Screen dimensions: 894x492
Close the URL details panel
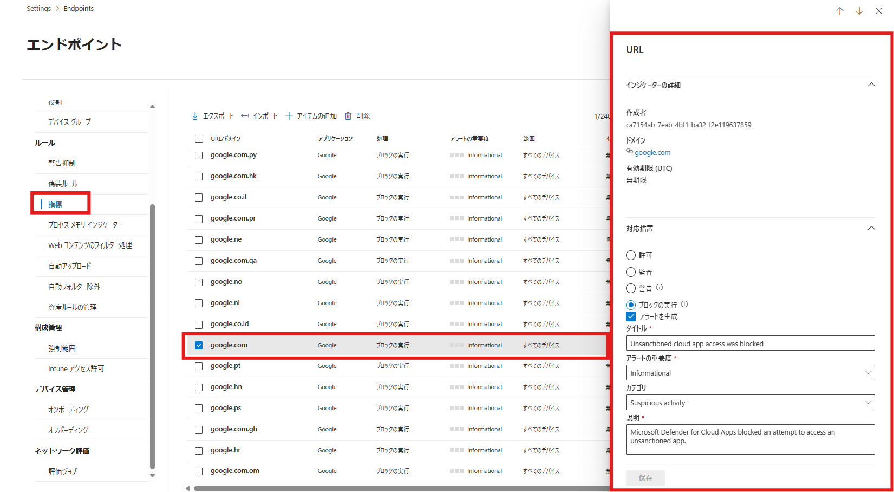pyautogui.click(x=879, y=11)
